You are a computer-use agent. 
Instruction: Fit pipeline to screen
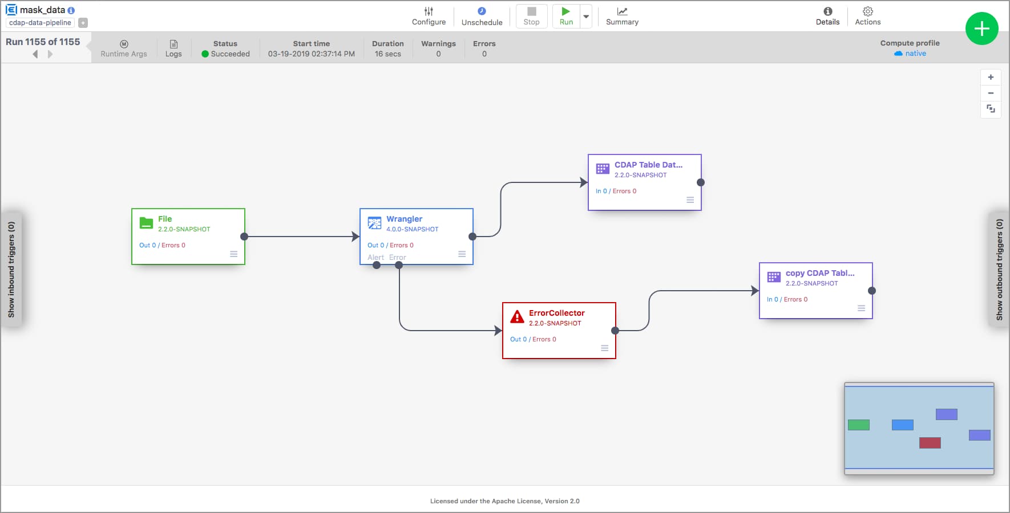[991, 109]
